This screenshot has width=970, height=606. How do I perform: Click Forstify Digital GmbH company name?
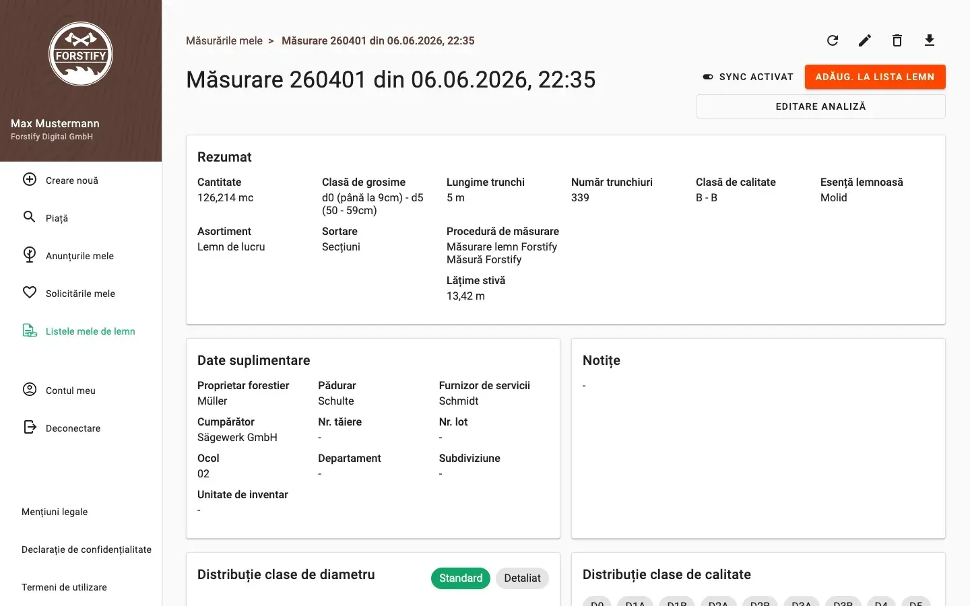(x=52, y=137)
